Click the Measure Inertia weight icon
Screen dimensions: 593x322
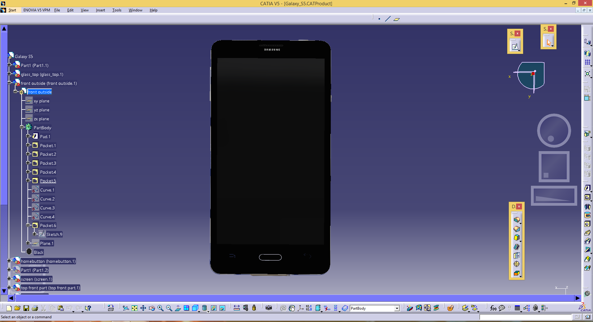[254, 308]
